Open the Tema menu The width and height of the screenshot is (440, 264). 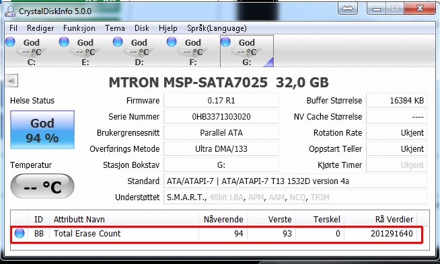tap(115, 28)
